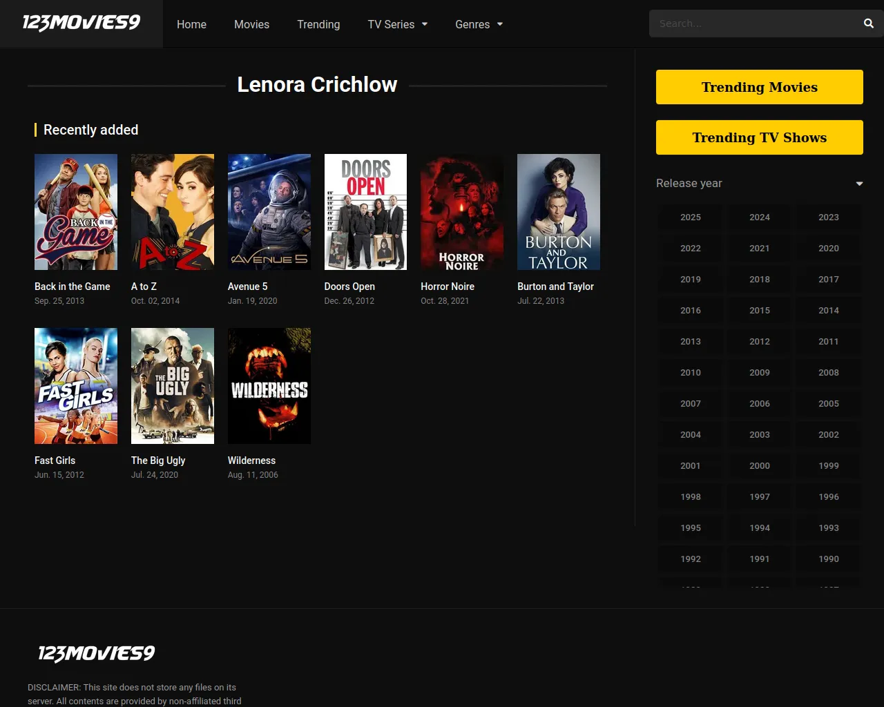The width and height of the screenshot is (884, 707).
Task: Open the Trending Movies button
Action: 760,87
